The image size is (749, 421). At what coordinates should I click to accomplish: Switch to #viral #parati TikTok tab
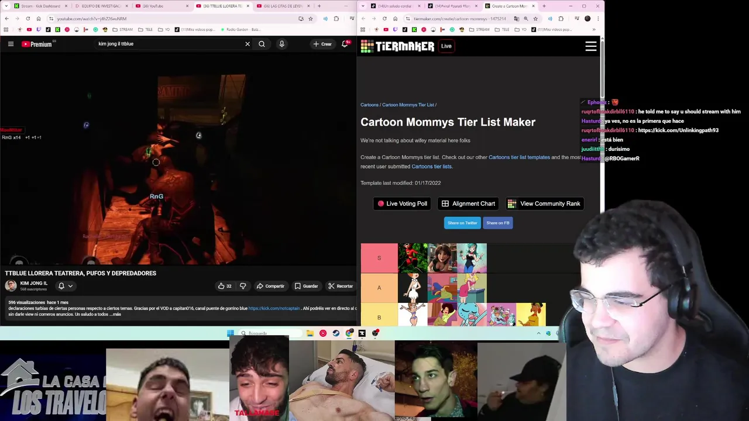[453, 6]
